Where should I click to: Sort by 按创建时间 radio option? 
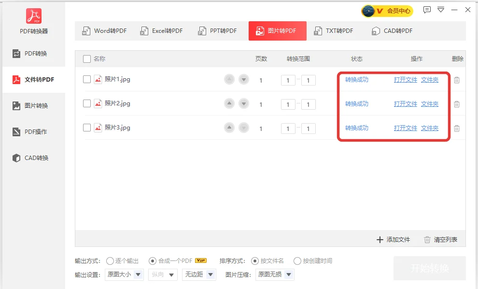[313, 261]
